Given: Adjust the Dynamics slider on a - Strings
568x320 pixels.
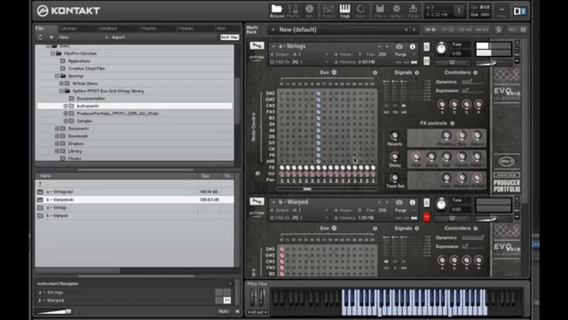Looking at the screenshot, I should point(472,82).
